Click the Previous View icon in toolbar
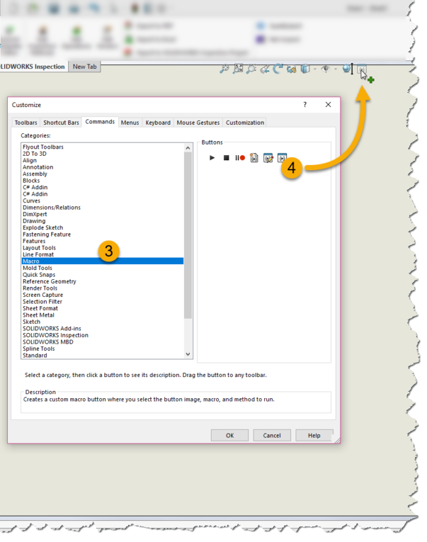 point(264,68)
